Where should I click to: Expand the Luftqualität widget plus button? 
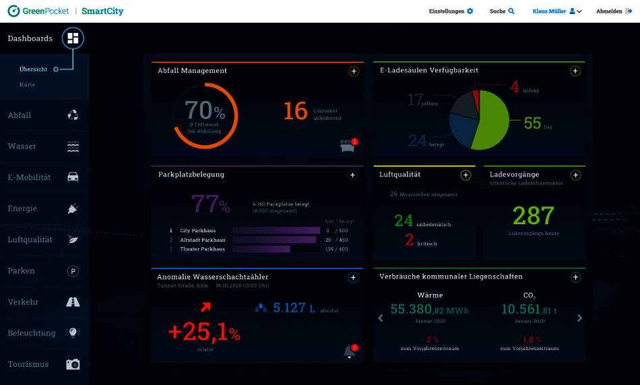tap(466, 175)
